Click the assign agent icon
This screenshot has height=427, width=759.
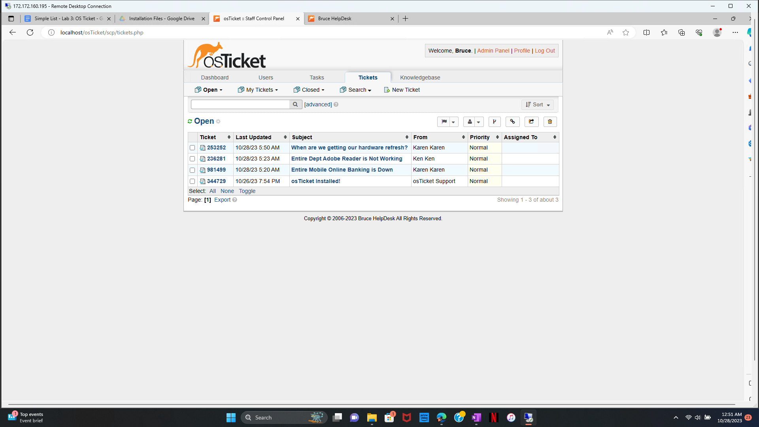(470, 122)
